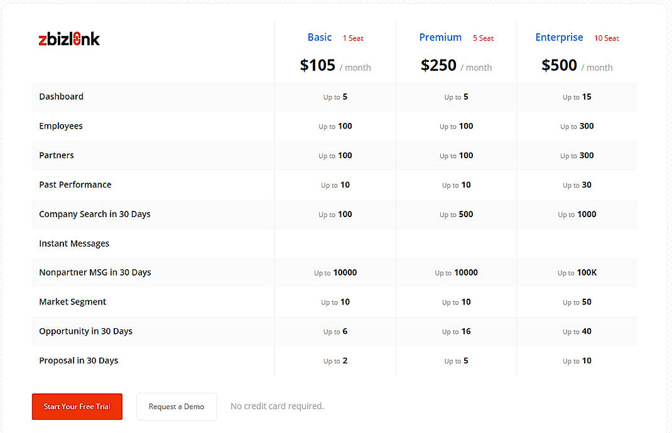Click Premium Company Search 'Up to 500'

click(x=456, y=214)
